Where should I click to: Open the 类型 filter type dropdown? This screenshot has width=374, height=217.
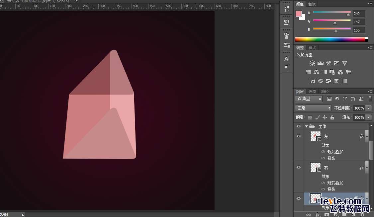(x=309, y=99)
